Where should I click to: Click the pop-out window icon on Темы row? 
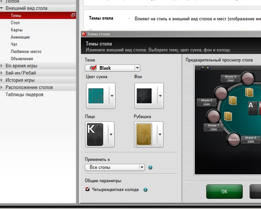click(73, 15)
